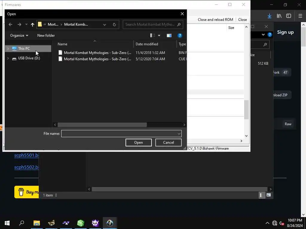Screen dimensions: 306x229
Task: Open the browser hamburger menu
Action: coord(300,16)
